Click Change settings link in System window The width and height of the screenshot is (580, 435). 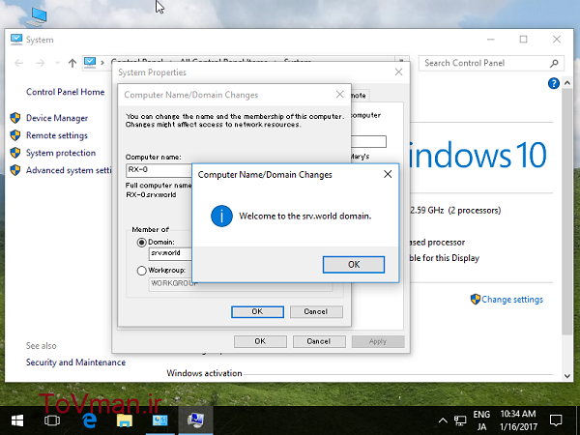512,300
